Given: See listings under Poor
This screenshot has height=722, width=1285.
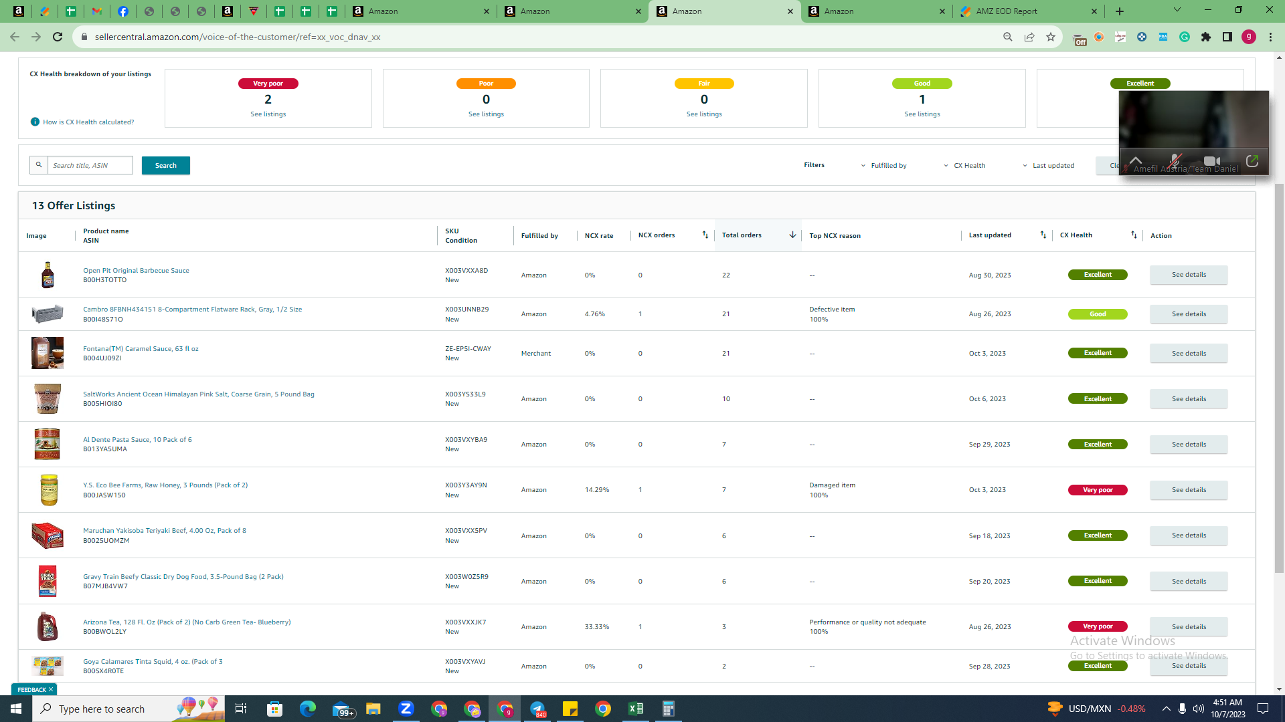Looking at the screenshot, I should tap(486, 114).
